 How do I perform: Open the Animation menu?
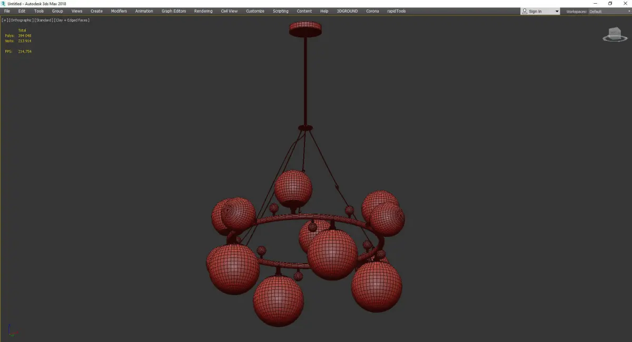[x=144, y=11]
